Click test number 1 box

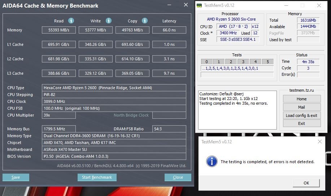(x=219, y=62)
